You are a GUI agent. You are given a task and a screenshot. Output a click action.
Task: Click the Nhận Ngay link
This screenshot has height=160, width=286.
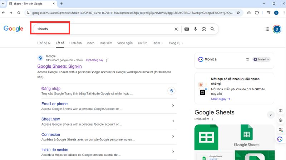point(220,99)
